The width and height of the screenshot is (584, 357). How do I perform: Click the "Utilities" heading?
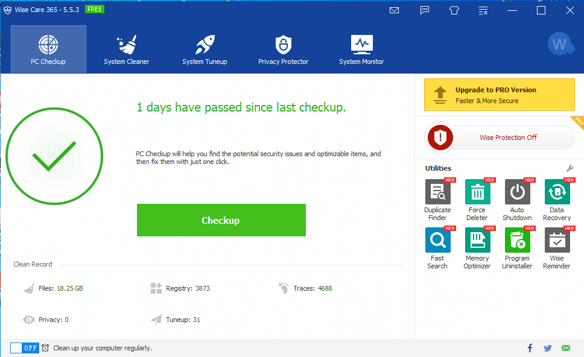click(438, 168)
